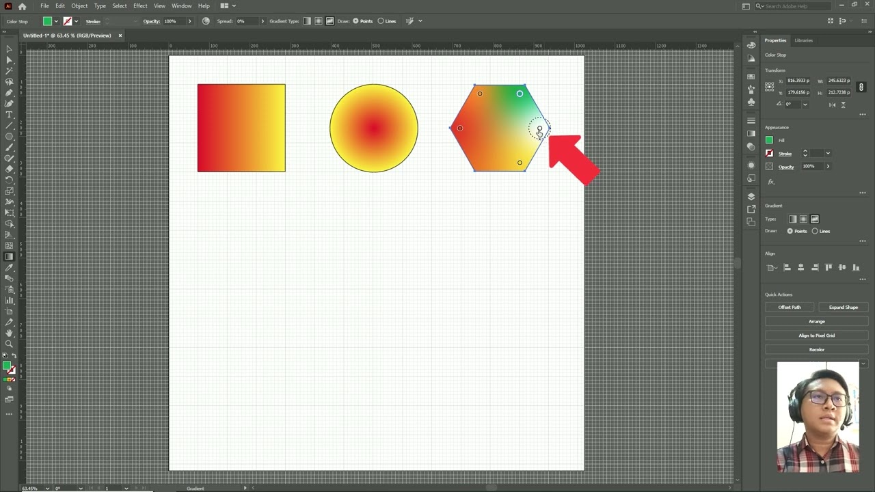Open the Swatches panel from dock
This screenshot has width=875, height=492.
pos(751,77)
